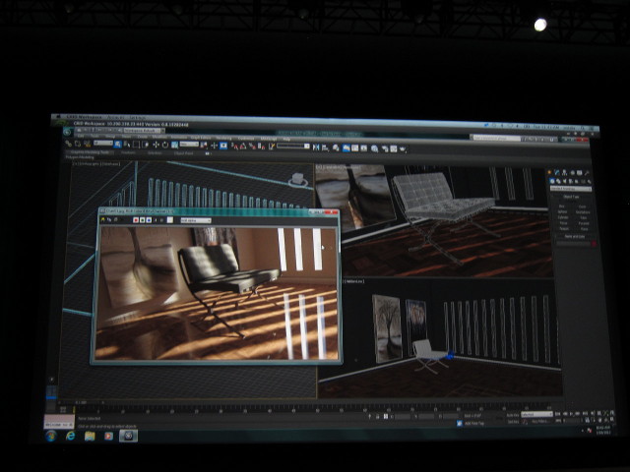Activate the Select and Move tool
The image size is (630, 472).
156,145
